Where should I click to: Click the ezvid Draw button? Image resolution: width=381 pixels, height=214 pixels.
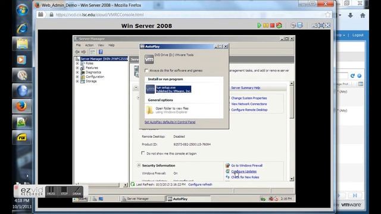coord(77,191)
